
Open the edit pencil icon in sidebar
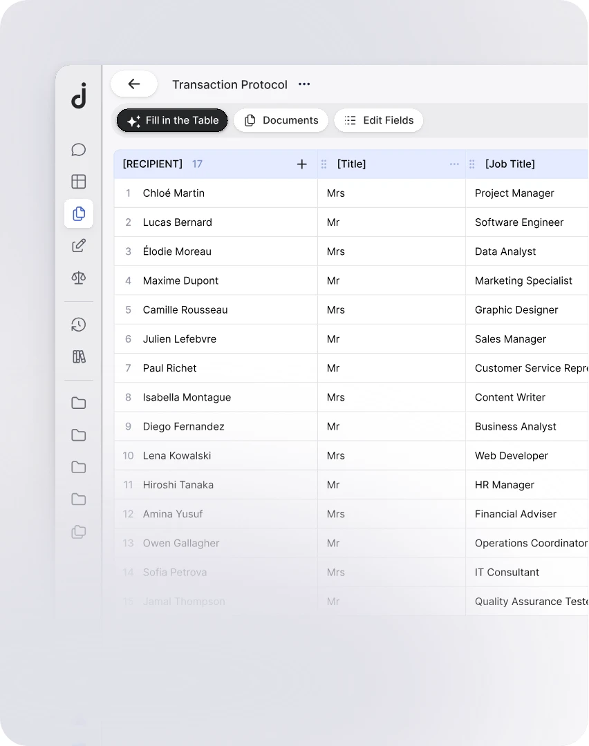point(79,245)
